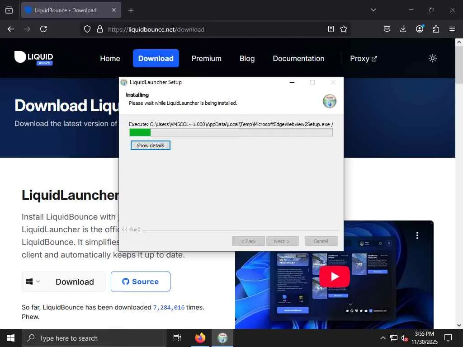Click the LiquidBounce logo in site header

click(x=33, y=58)
